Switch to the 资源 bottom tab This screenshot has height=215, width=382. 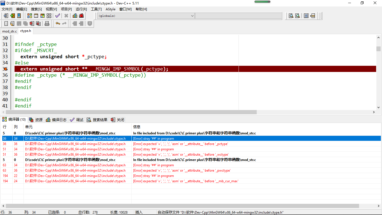point(36,120)
